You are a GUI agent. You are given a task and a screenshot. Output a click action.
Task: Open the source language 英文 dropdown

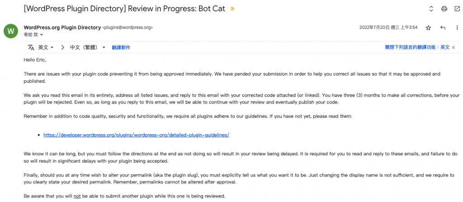[46, 47]
